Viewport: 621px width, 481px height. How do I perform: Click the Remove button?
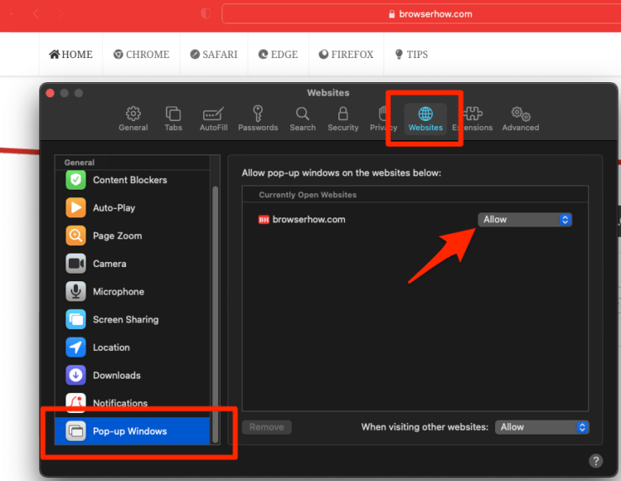click(267, 426)
